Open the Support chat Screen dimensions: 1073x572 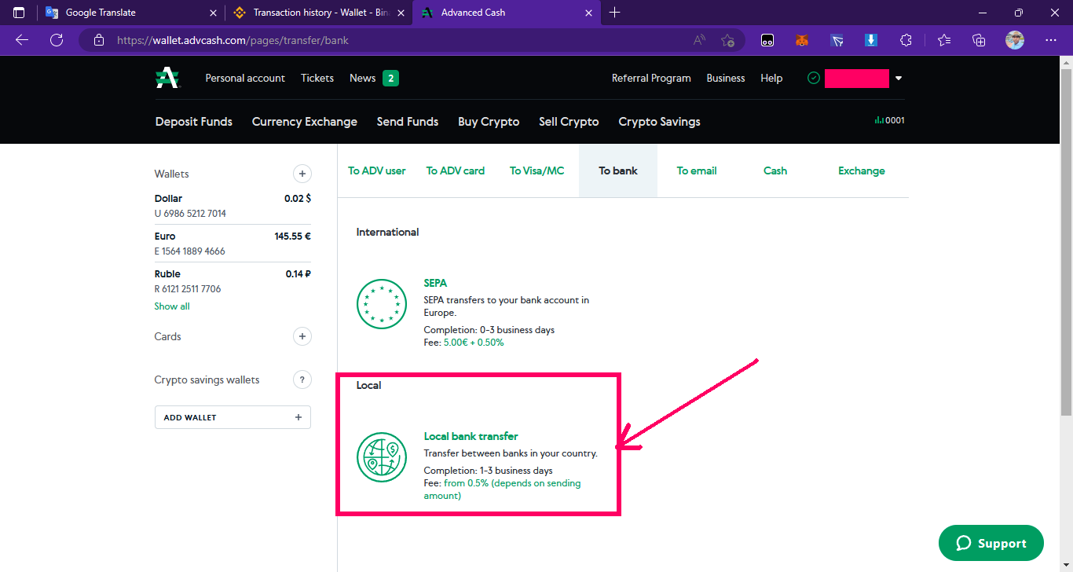pyautogui.click(x=991, y=543)
